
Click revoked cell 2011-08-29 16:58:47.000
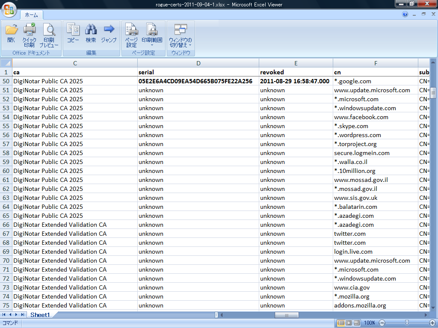pos(296,81)
